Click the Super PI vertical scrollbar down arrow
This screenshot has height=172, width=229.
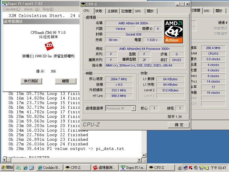point(144,155)
